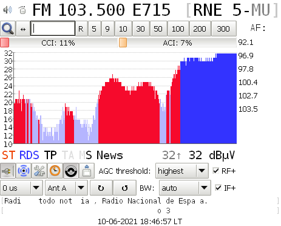This screenshot has height=226, width=281.
Task: Click the E715 PI code
Action: pyautogui.click(x=152, y=10)
